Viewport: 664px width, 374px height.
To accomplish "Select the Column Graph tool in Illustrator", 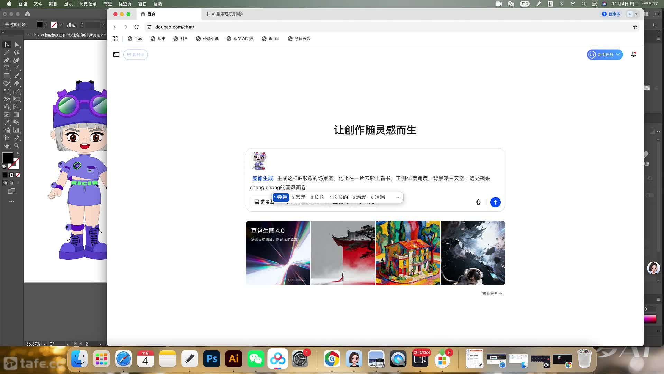I will pos(17,130).
